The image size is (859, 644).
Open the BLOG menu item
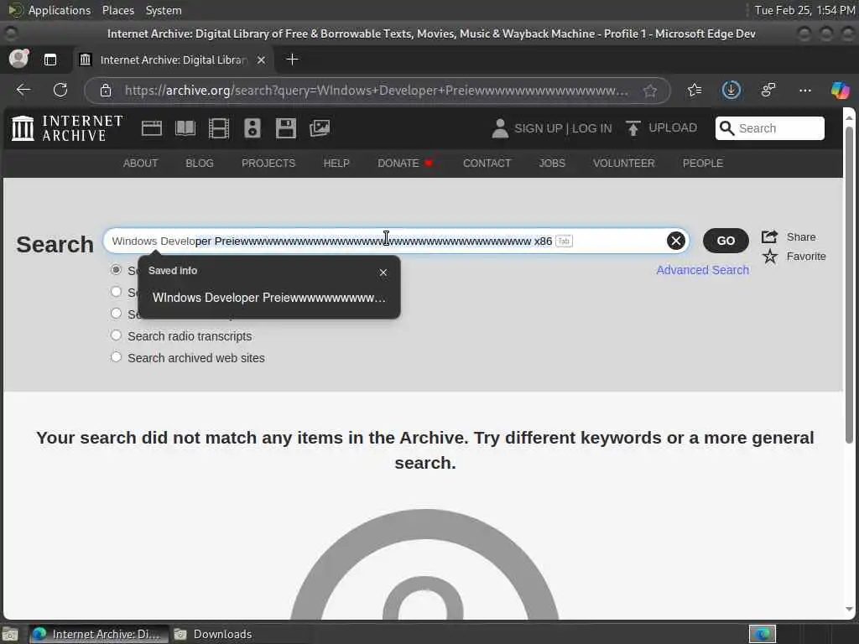[x=200, y=164]
